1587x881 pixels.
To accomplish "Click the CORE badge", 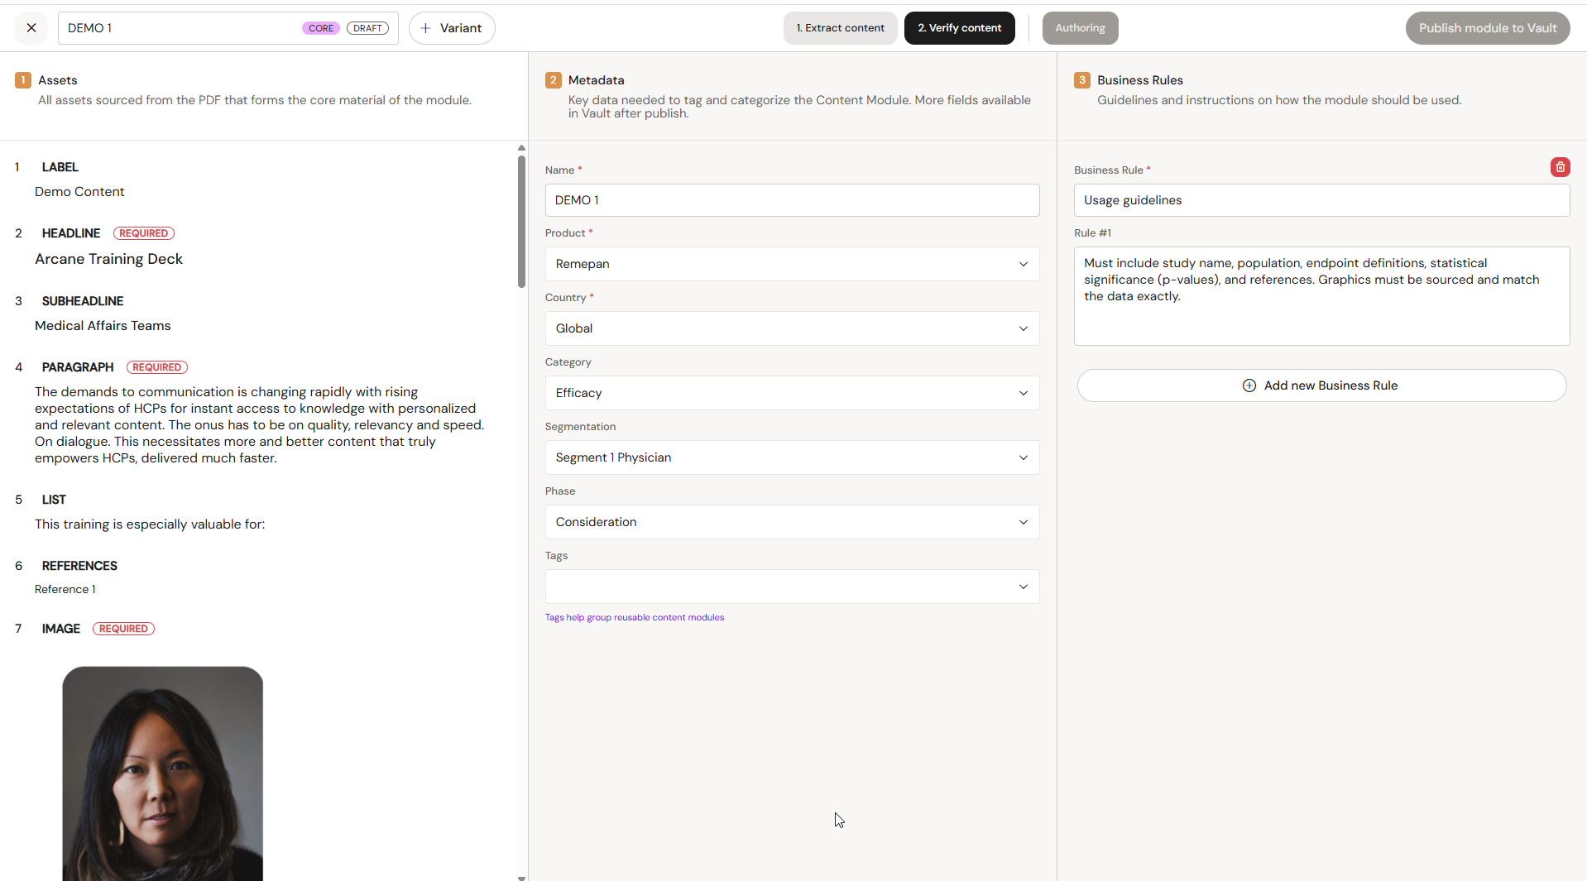I will (321, 28).
